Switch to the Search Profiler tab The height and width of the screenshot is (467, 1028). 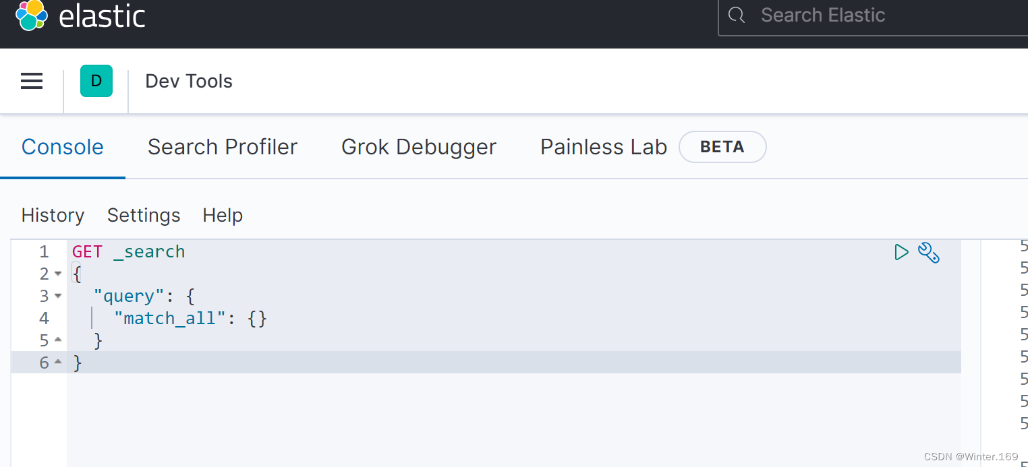[223, 147]
